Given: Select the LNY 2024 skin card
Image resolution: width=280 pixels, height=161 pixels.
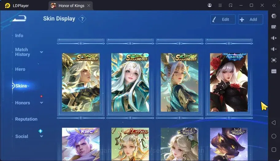Looking at the screenshot, I should 130,144.
